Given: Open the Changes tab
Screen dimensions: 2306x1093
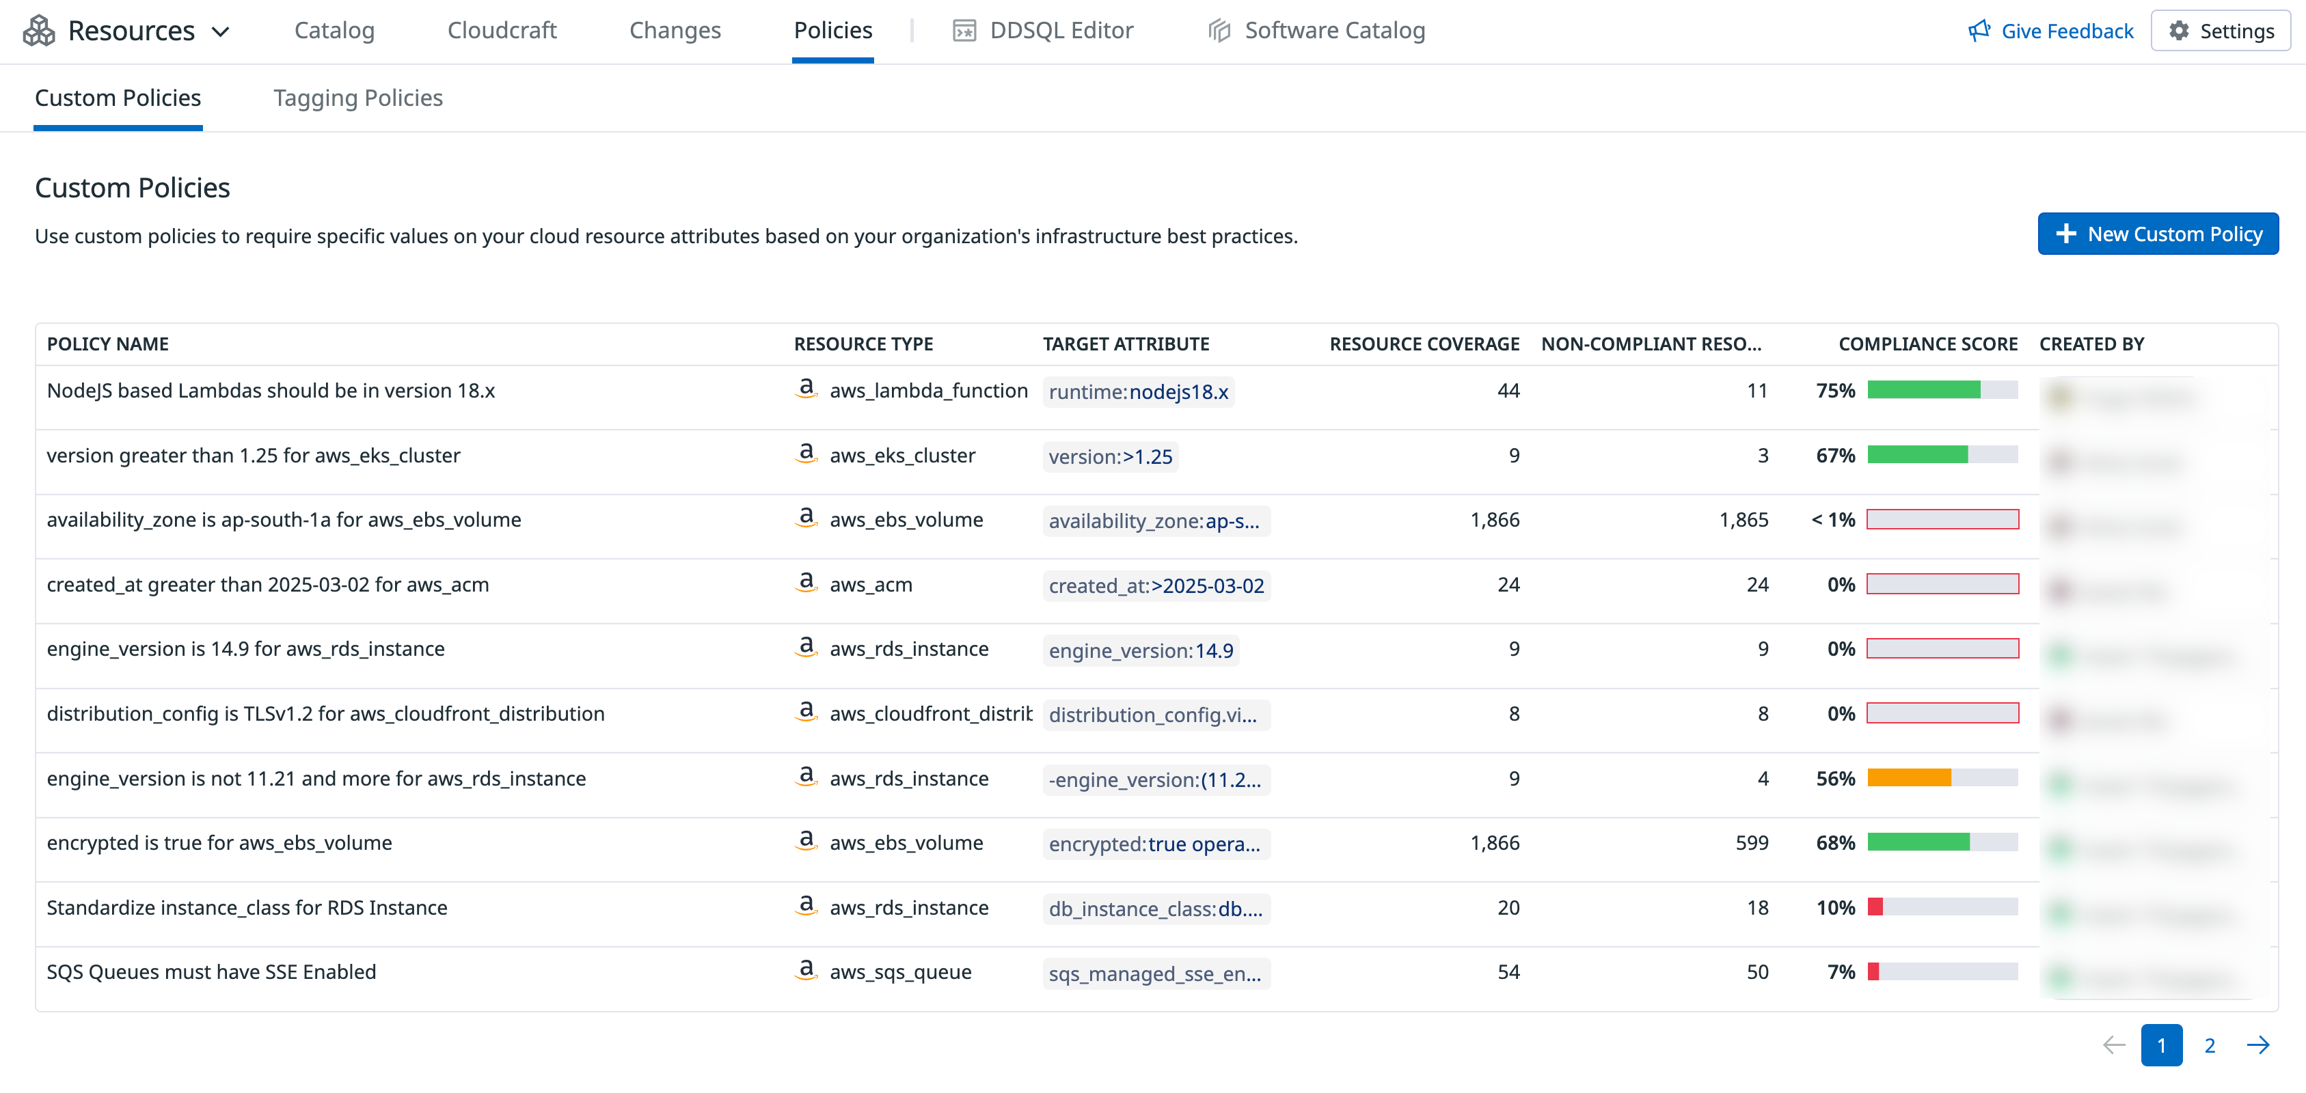Looking at the screenshot, I should click(674, 31).
